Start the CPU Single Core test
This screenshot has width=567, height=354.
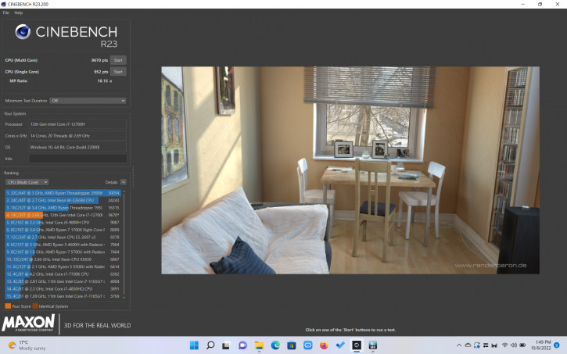[118, 72]
